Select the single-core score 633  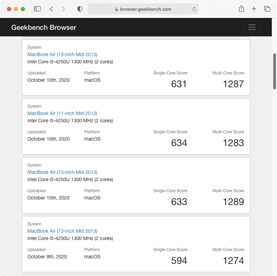tap(179, 202)
